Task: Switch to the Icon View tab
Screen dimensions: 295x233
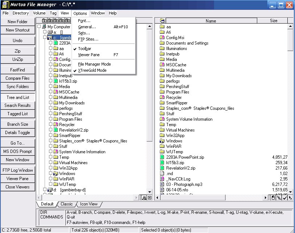Action: point(89,204)
